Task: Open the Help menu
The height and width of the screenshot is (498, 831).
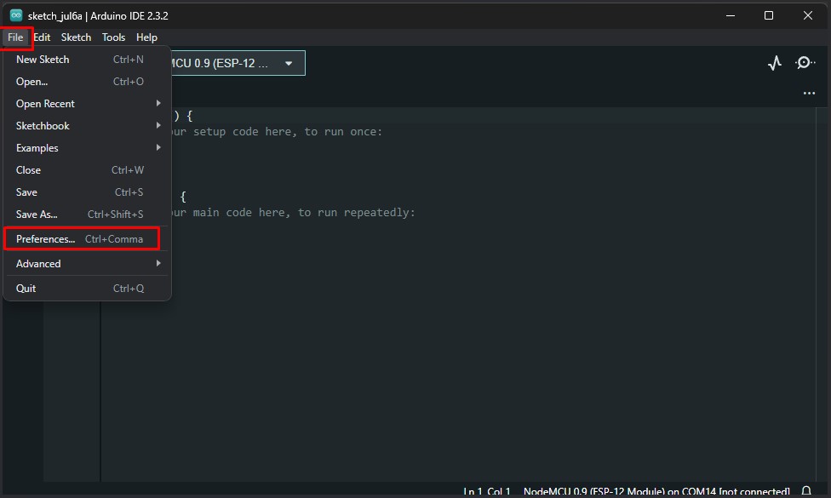Action: pos(146,37)
